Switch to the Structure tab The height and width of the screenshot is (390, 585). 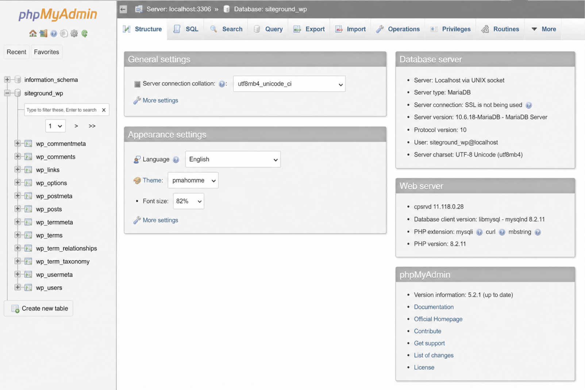142,29
